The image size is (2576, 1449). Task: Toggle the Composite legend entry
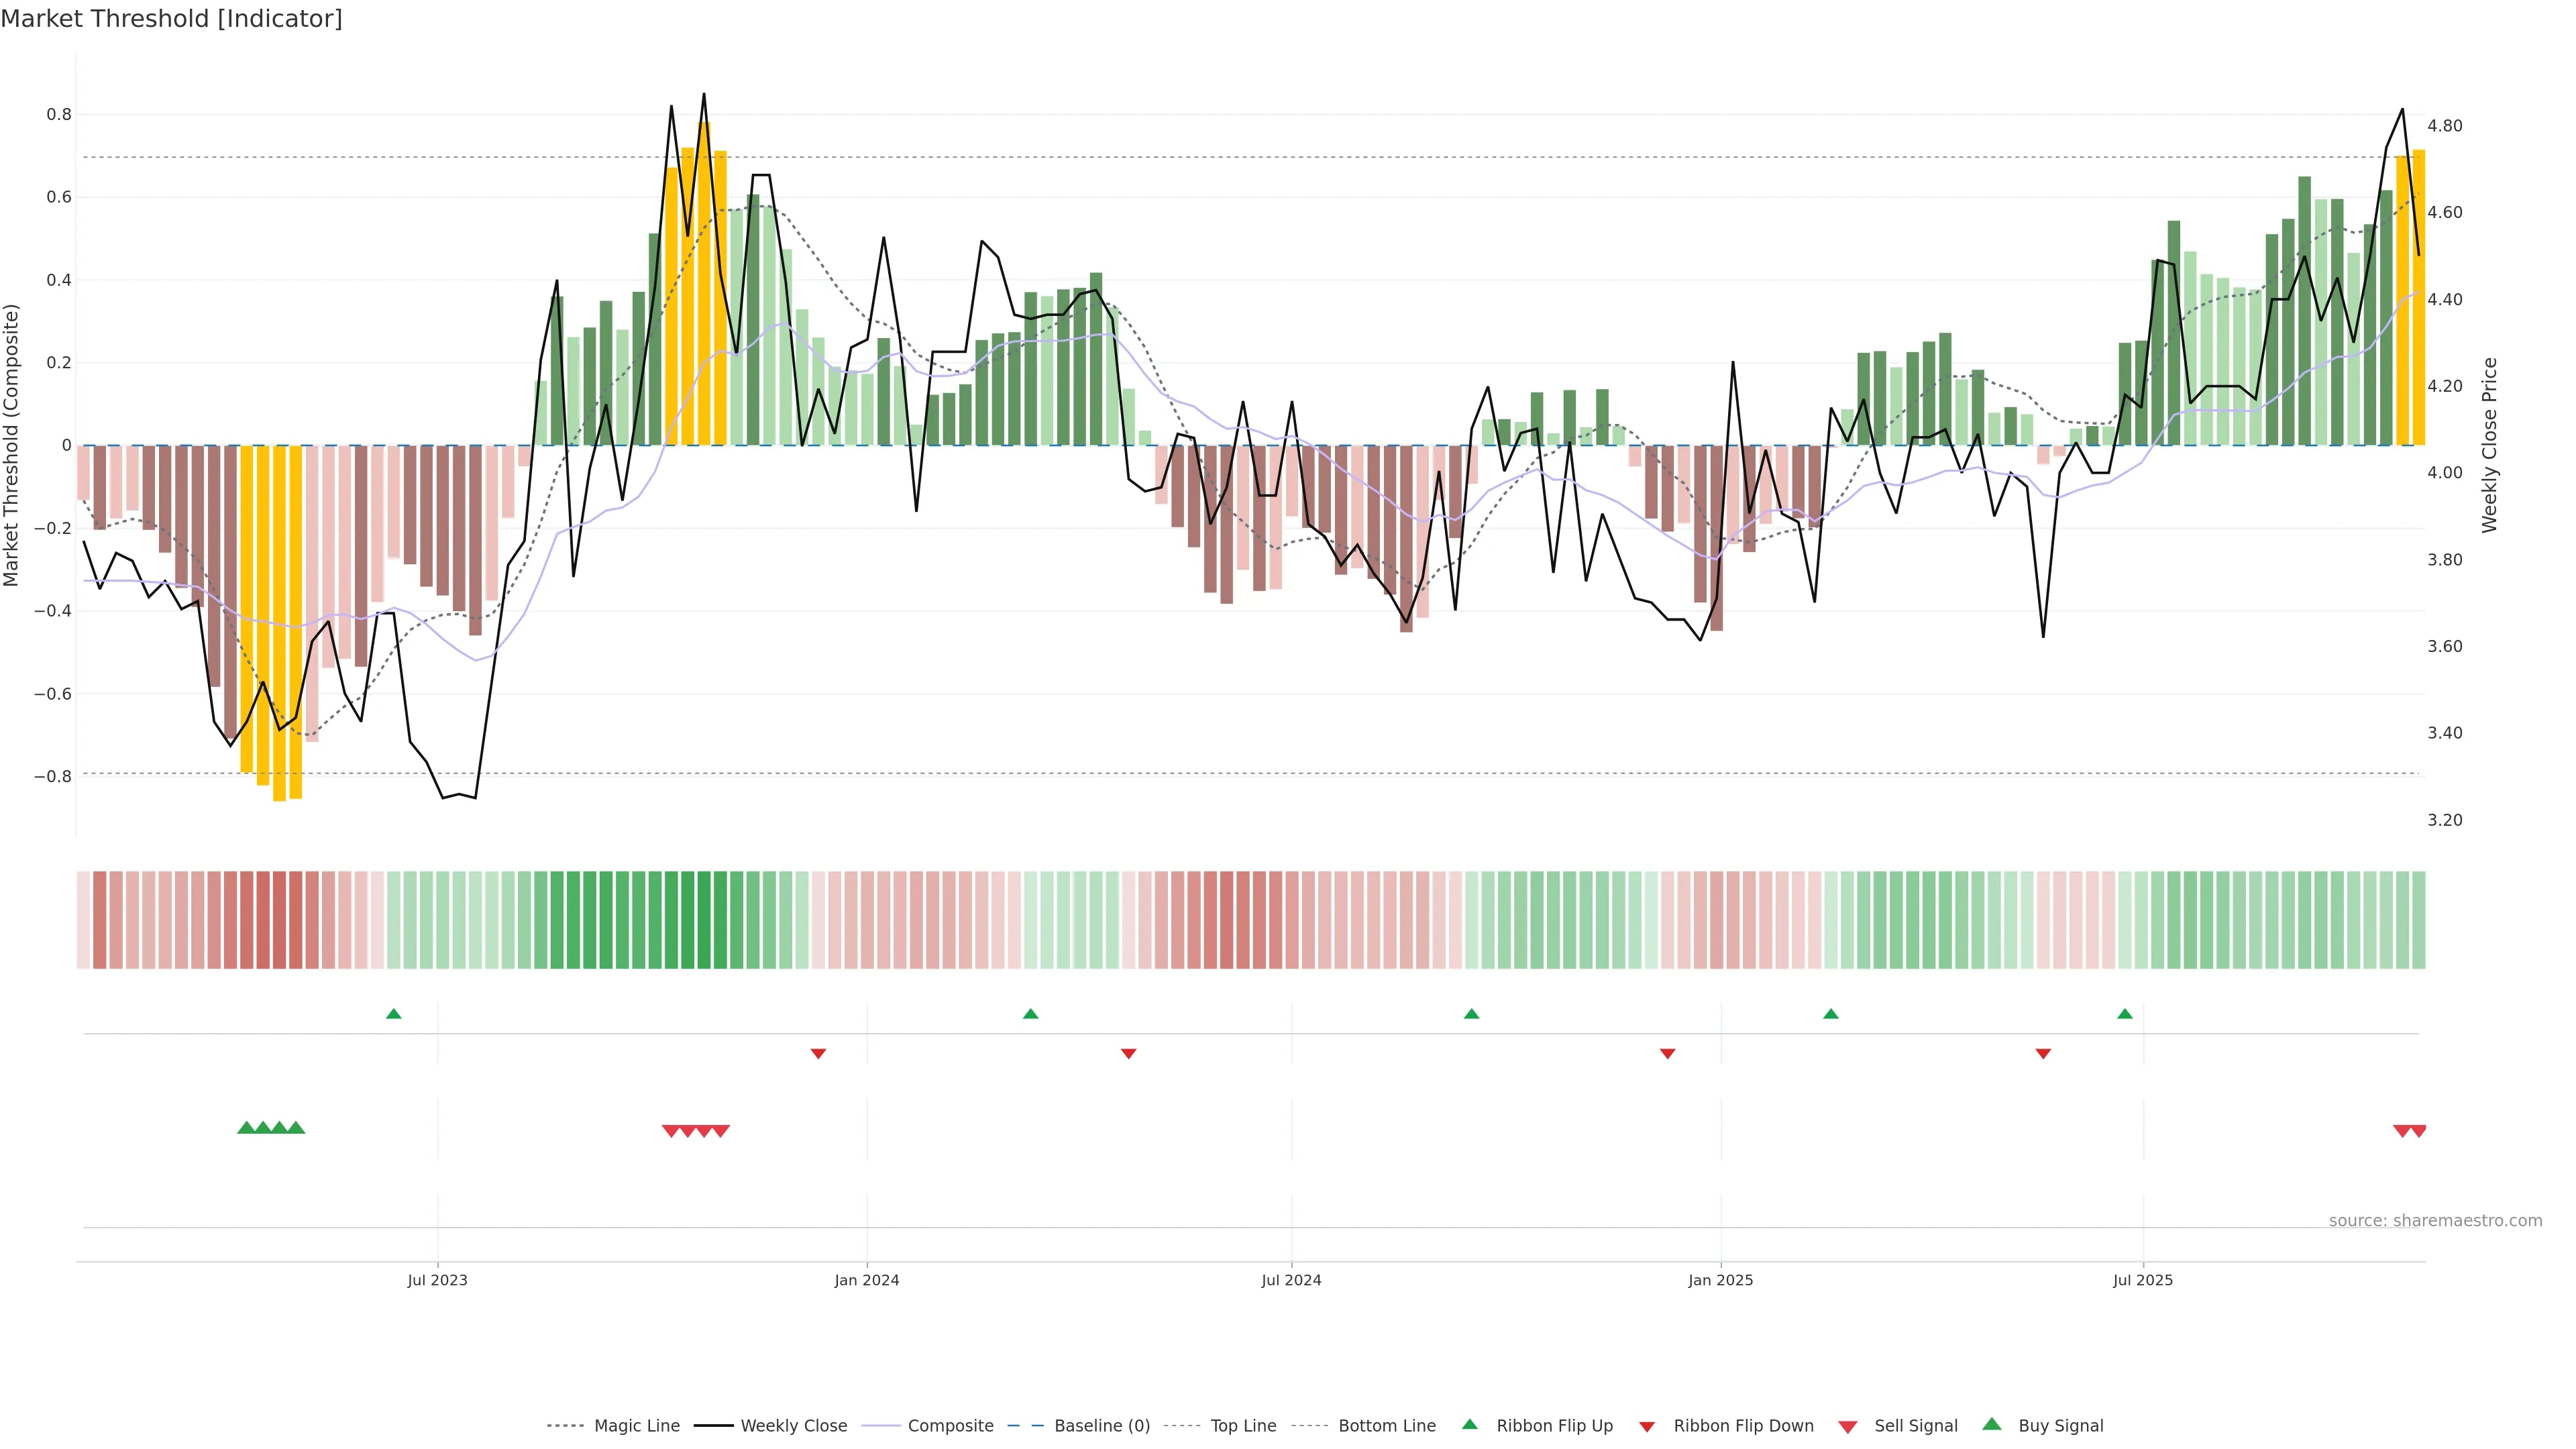point(950,1426)
